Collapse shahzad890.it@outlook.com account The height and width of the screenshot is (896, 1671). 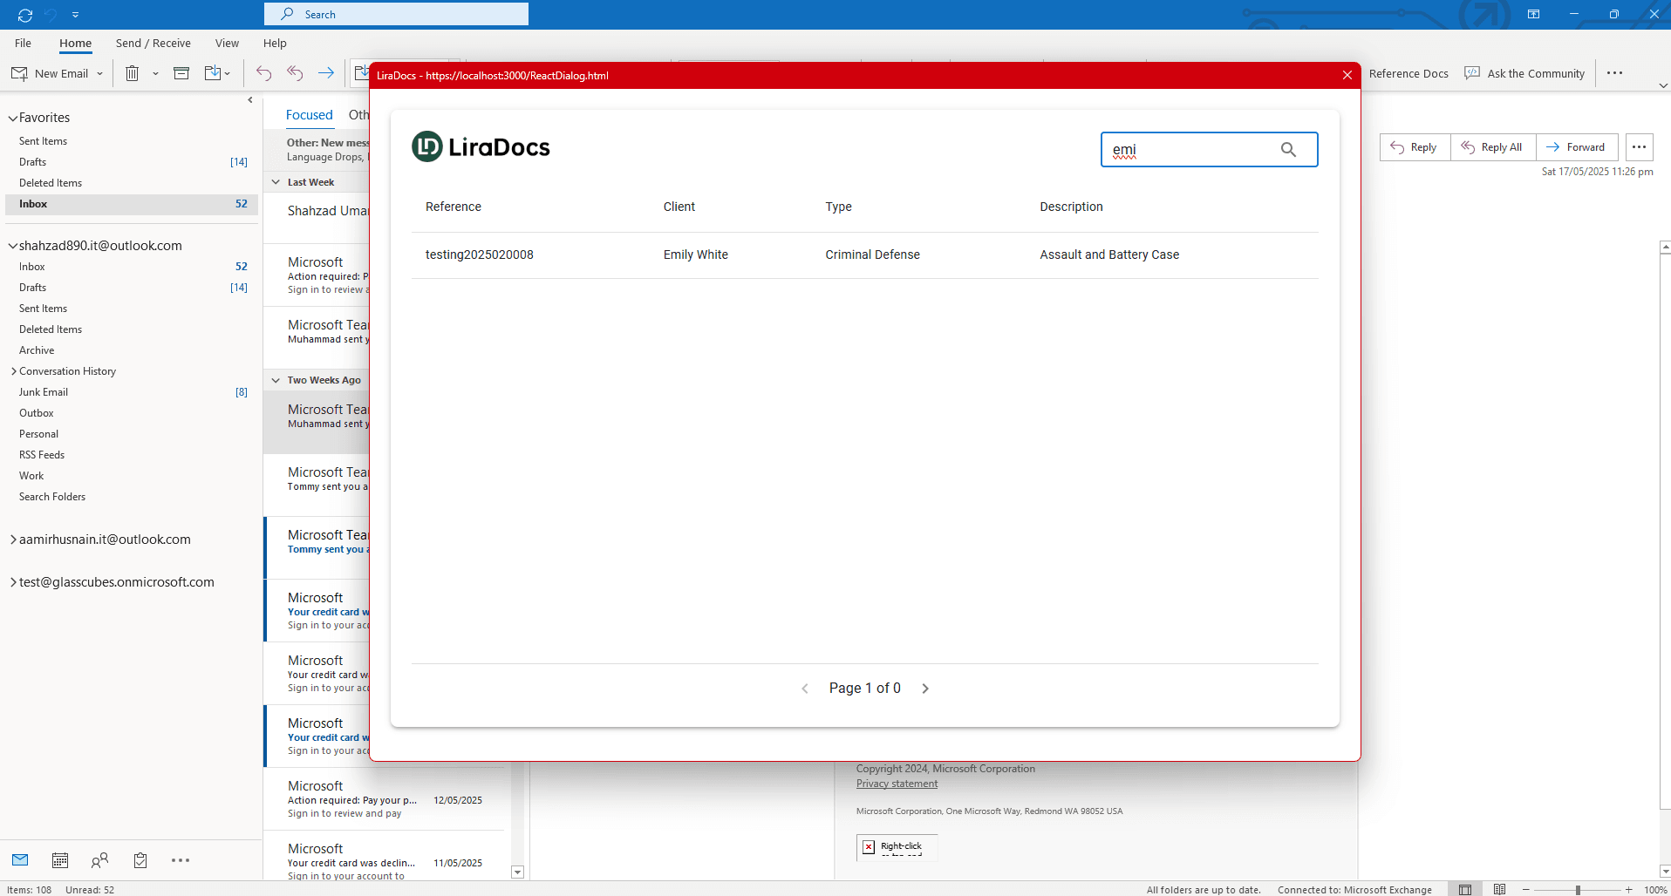13,246
